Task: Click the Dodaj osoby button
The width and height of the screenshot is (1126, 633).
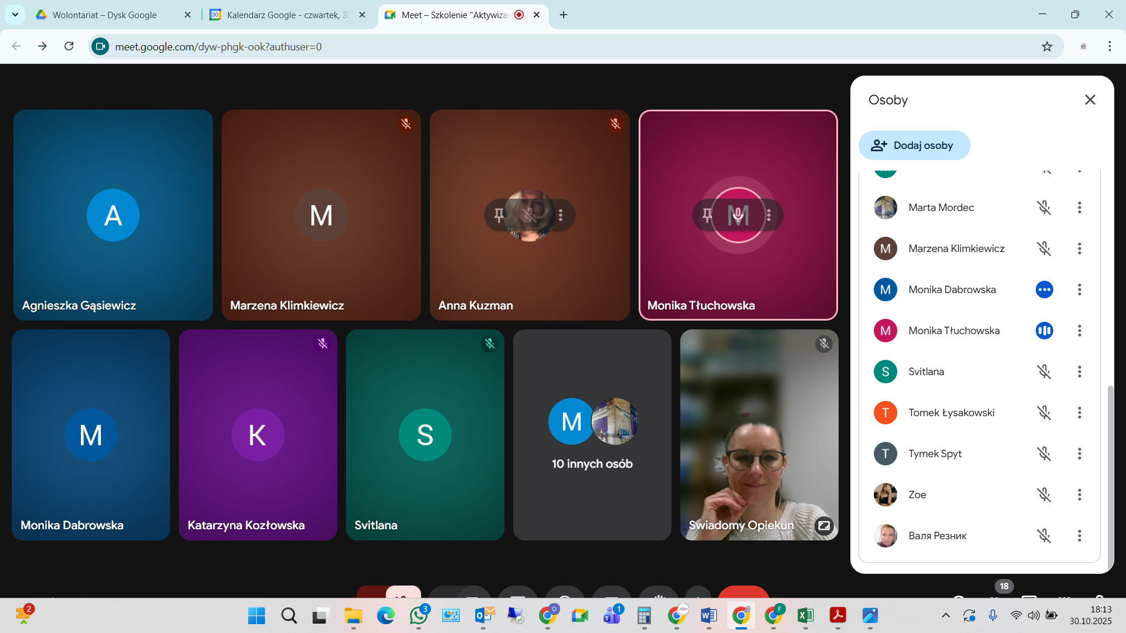Action: (914, 145)
